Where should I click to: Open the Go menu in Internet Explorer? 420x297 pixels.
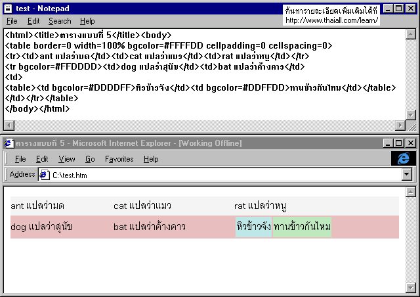pyautogui.click(x=90, y=159)
